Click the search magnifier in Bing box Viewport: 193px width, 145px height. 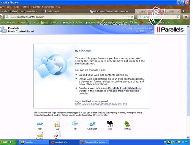coord(178,17)
